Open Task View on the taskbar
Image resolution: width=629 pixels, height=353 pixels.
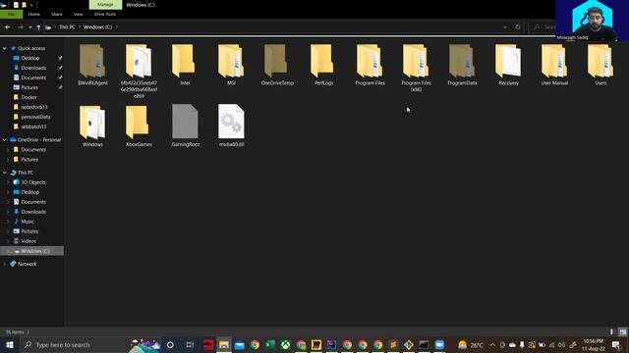click(190, 344)
